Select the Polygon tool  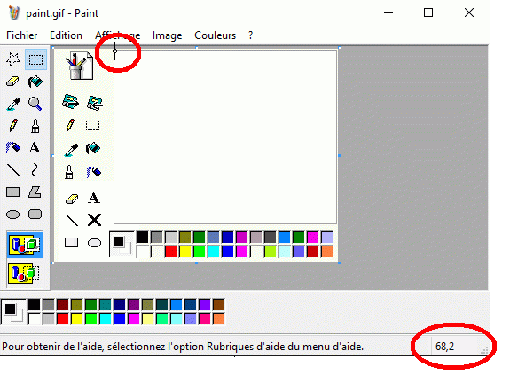click(35, 191)
